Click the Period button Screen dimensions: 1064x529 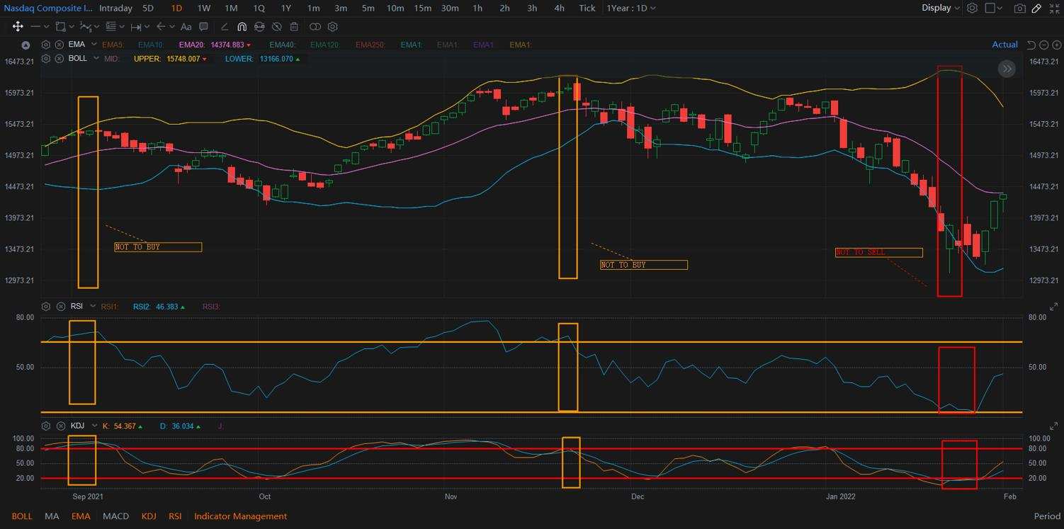(1047, 516)
